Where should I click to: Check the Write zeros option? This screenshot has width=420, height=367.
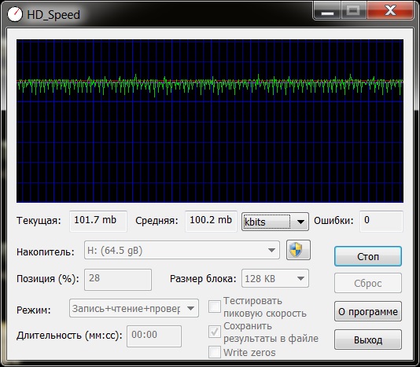click(215, 352)
